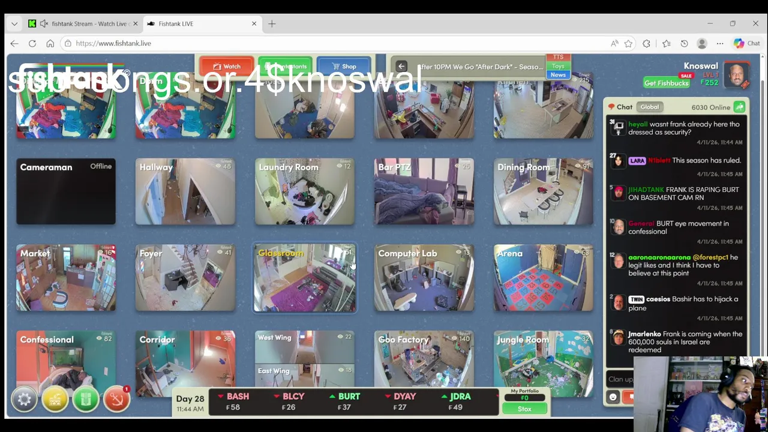Click the green icon next to 6030 Online

coord(739,107)
